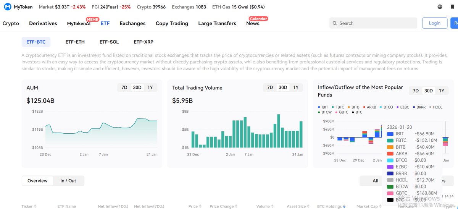Sort table by BTC Holdings

click(x=331, y=206)
